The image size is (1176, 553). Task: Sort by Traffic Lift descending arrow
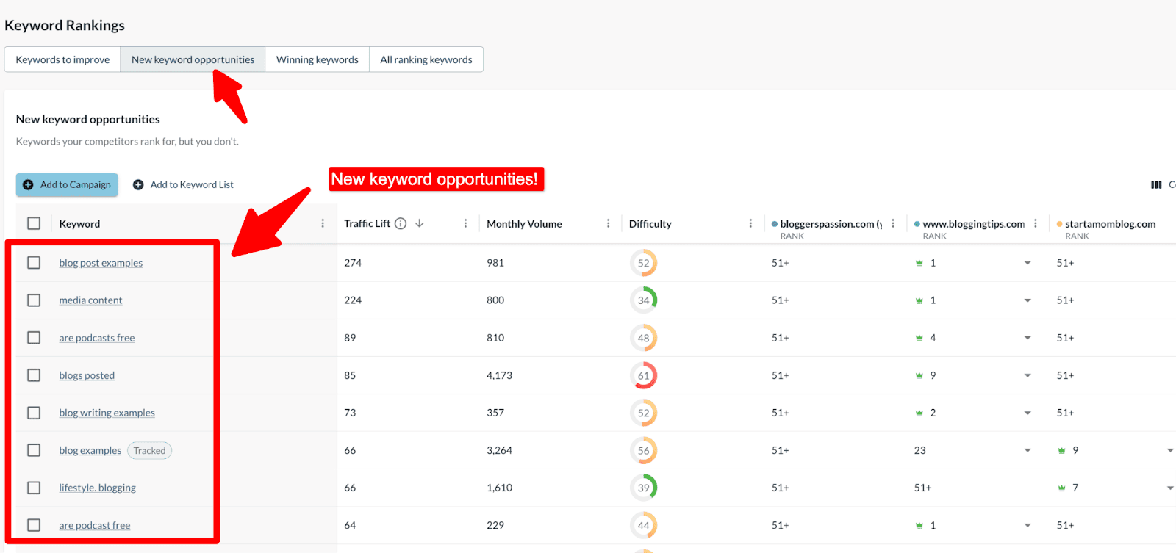point(420,223)
